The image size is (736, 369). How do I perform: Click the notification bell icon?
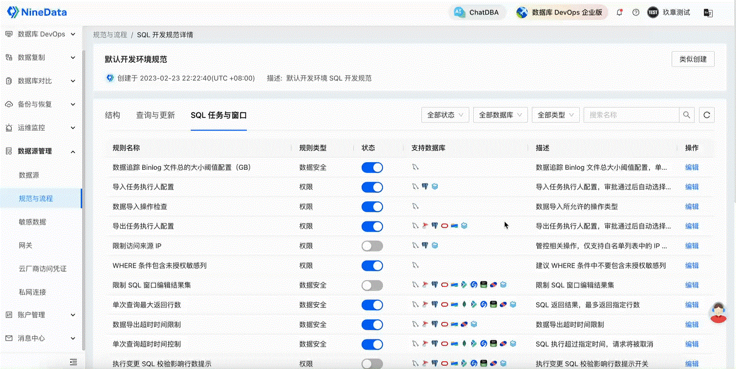point(619,13)
